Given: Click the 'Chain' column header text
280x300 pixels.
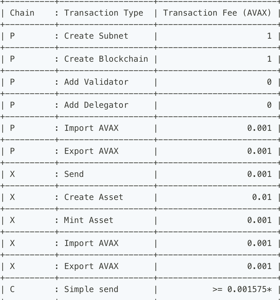Looking at the screenshot, I should (22, 13).
